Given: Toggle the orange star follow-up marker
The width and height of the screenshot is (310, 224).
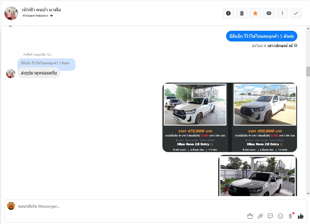Looking at the screenshot, I should tap(255, 13).
